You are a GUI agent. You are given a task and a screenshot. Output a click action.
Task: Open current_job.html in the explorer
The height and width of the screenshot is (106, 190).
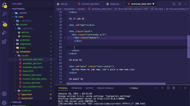[x=31, y=83]
